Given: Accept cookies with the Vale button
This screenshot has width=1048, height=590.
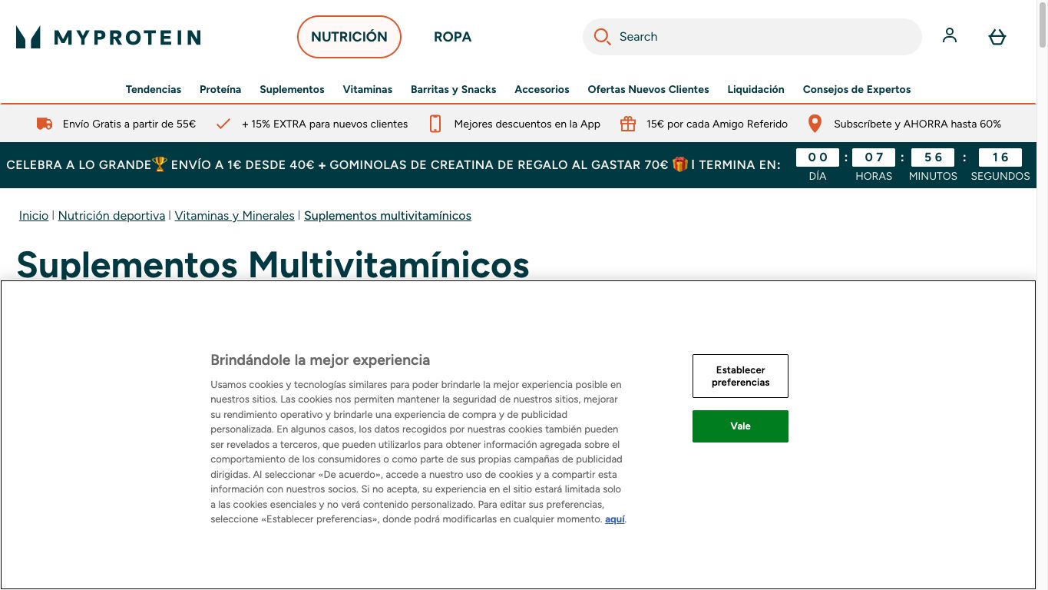Looking at the screenshot, I should 740,426.
